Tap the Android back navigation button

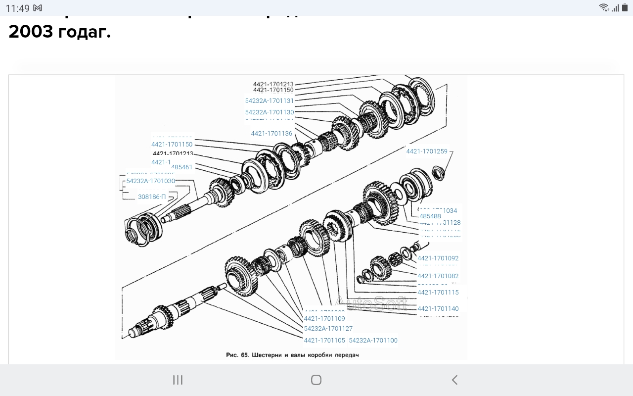click(x=454, y=380)
